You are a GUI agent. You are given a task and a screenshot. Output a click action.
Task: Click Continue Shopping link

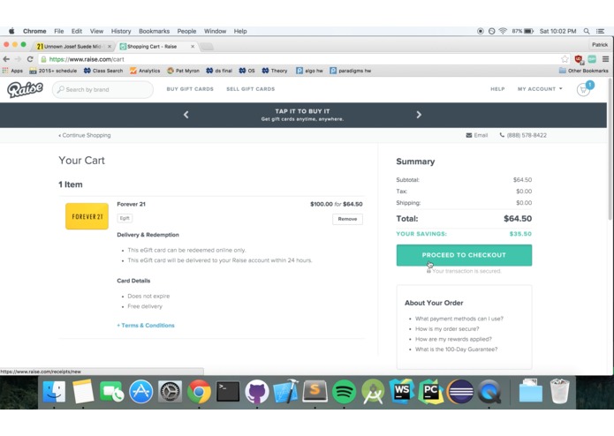[85, 135]
